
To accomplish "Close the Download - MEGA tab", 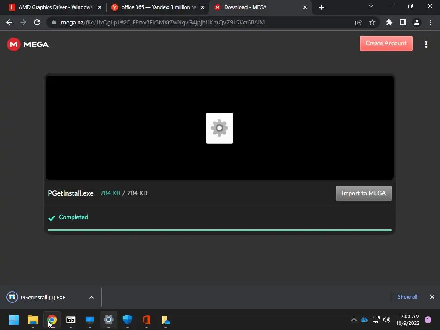I will tap(305, 7).
